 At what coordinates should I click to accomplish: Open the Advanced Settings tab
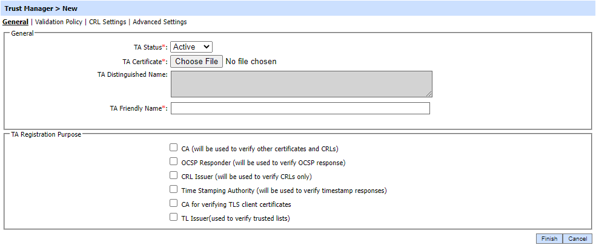pos(159,22)
